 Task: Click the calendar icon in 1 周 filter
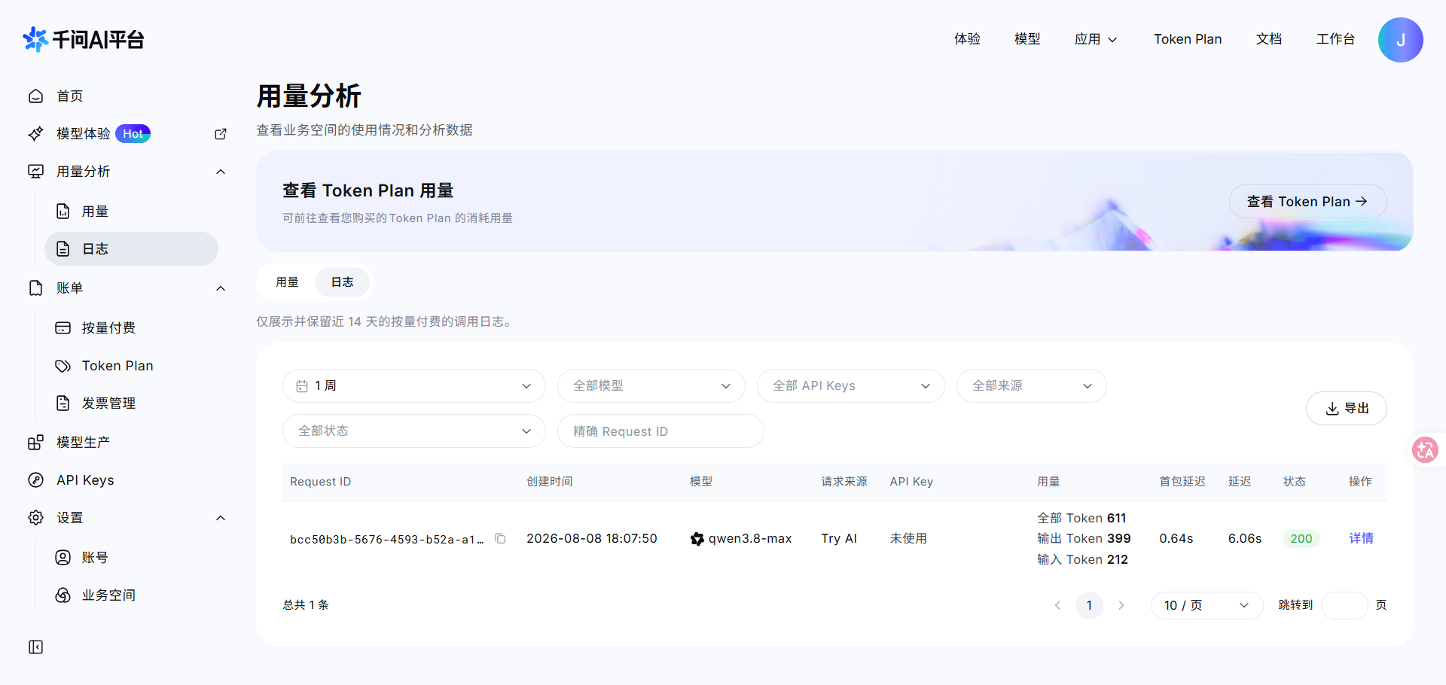click(x=302, y=386)
